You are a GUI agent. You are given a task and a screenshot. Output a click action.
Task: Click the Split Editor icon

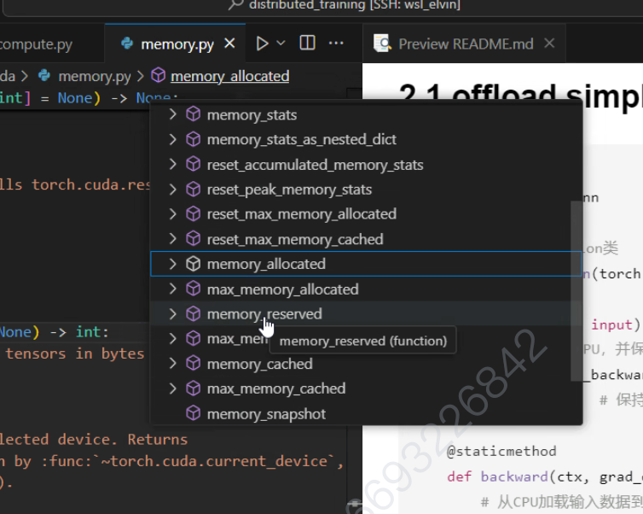[308, 44]
